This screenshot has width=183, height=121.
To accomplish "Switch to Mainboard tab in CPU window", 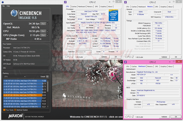I will [82, 7].
